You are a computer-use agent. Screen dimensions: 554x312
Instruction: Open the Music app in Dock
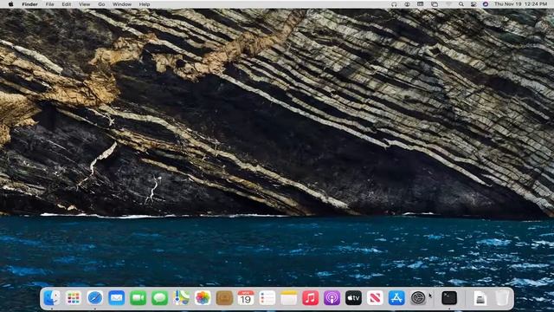click(311, 298)
